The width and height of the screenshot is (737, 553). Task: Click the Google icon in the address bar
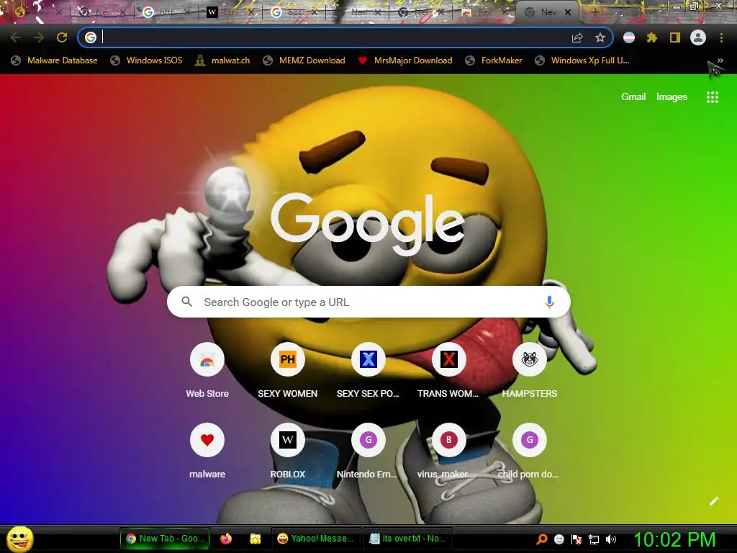pyautogui.click(x=91, y=37)
